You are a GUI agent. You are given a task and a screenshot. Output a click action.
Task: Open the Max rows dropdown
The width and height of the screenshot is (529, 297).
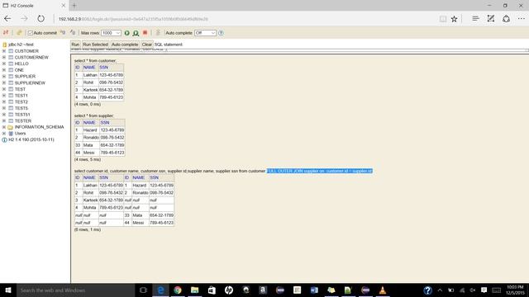click(x=111, y=33)
